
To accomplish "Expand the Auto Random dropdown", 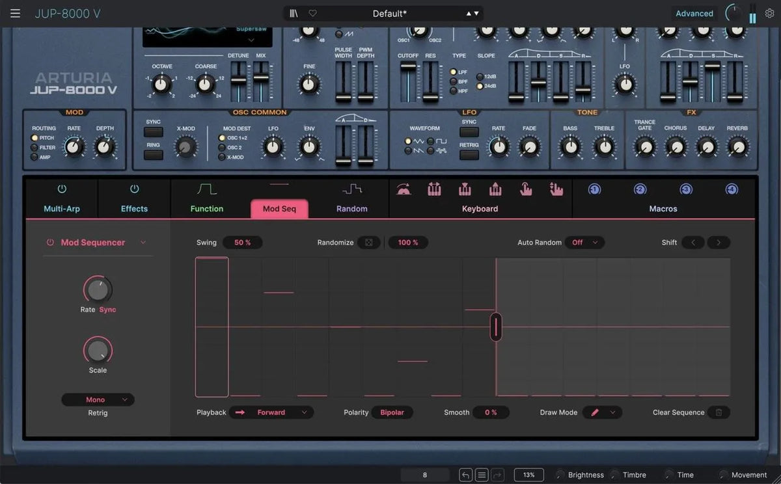I will pos(584,242).
